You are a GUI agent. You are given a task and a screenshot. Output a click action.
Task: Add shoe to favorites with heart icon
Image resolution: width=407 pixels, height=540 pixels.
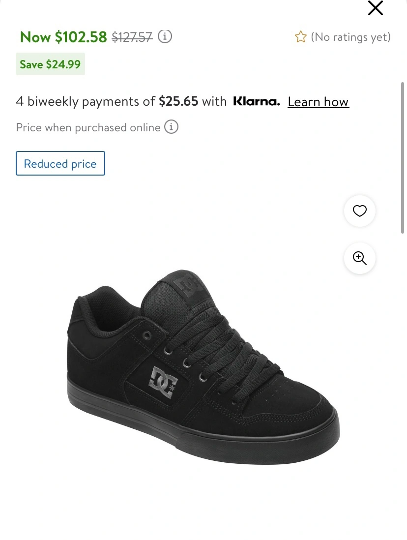point(360,211)
